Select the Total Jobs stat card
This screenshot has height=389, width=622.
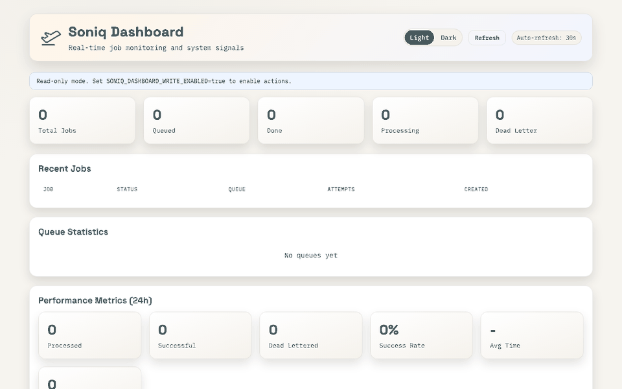(82, 121)
